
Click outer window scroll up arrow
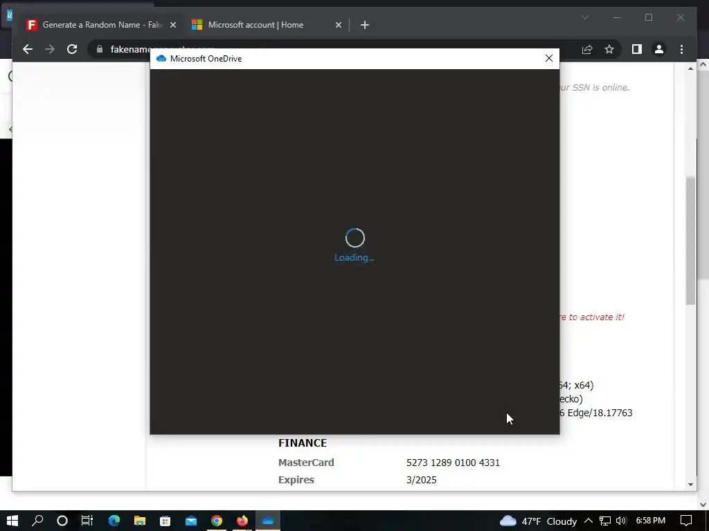[703, 64]
